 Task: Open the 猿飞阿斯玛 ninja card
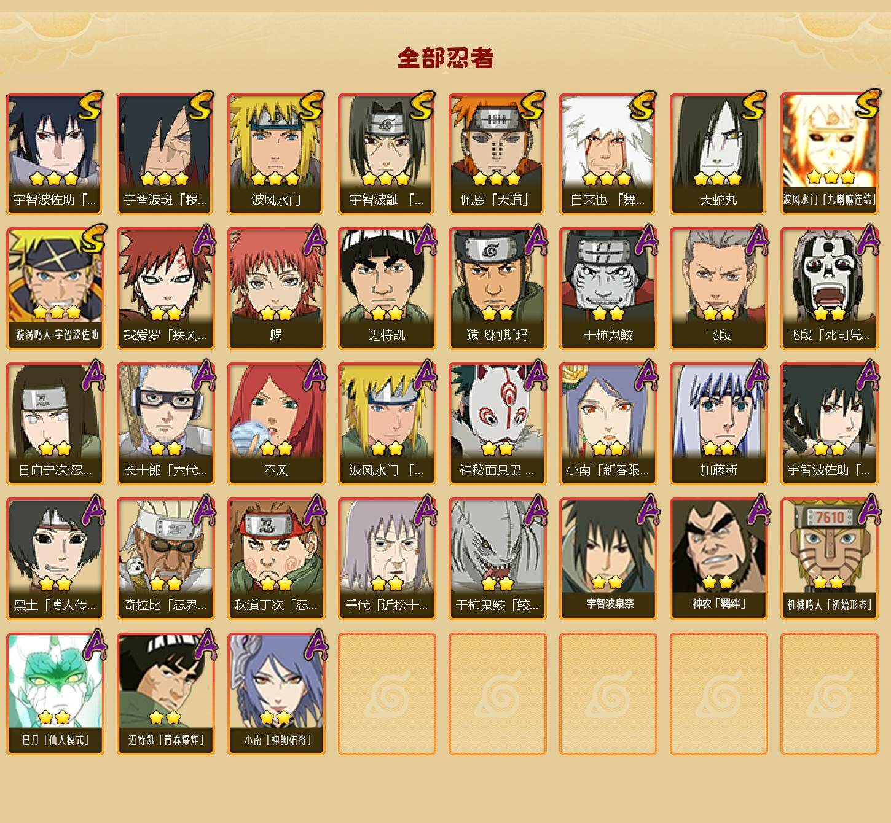pos(497,289)
